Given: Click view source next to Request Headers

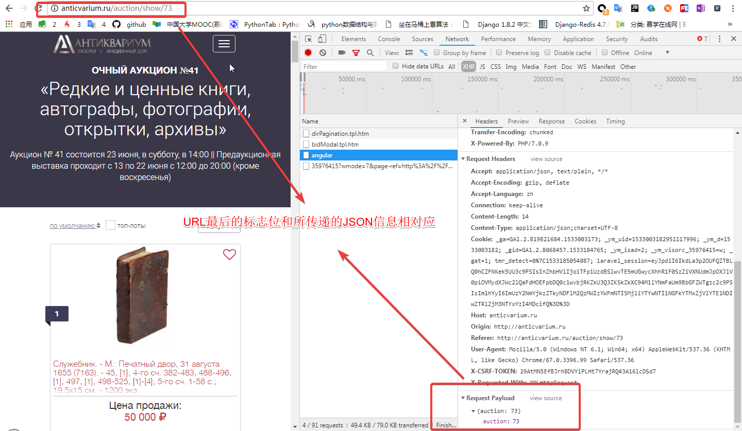Looking at the screenshot, I should pos(546,158).
